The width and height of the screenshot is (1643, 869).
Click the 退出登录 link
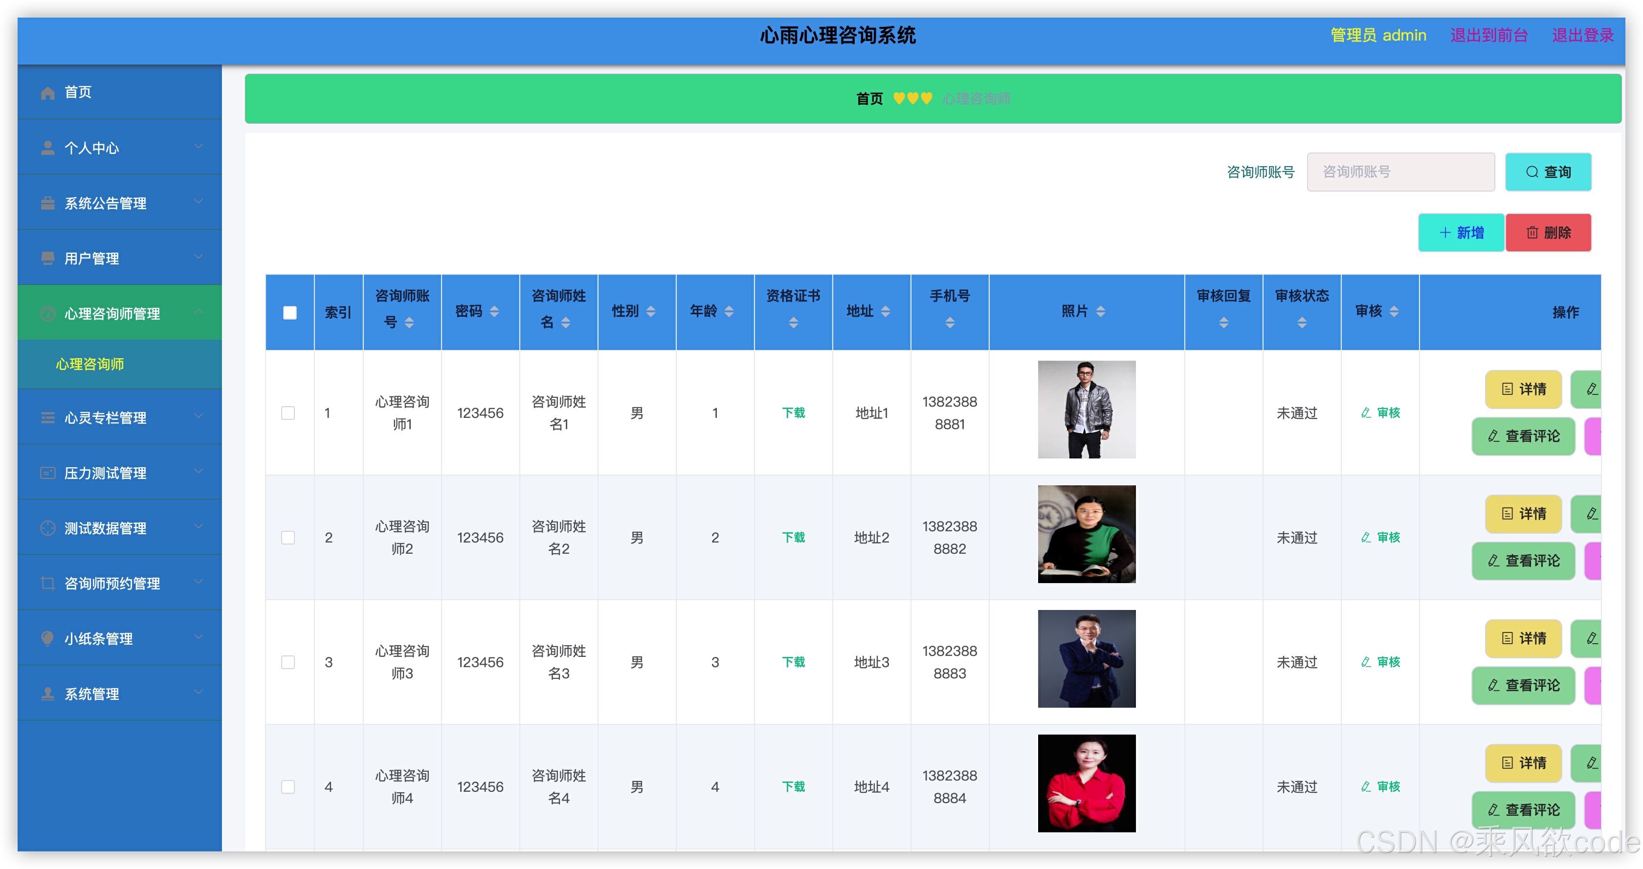click(x=1582, y=35)
